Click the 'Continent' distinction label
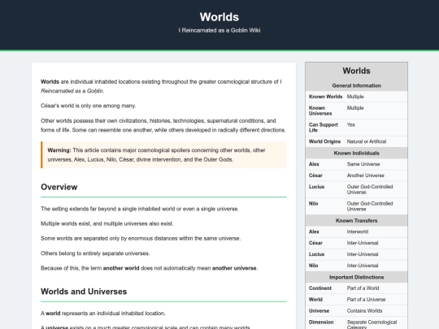Screen dimensions: 439x329 (320, 288)
